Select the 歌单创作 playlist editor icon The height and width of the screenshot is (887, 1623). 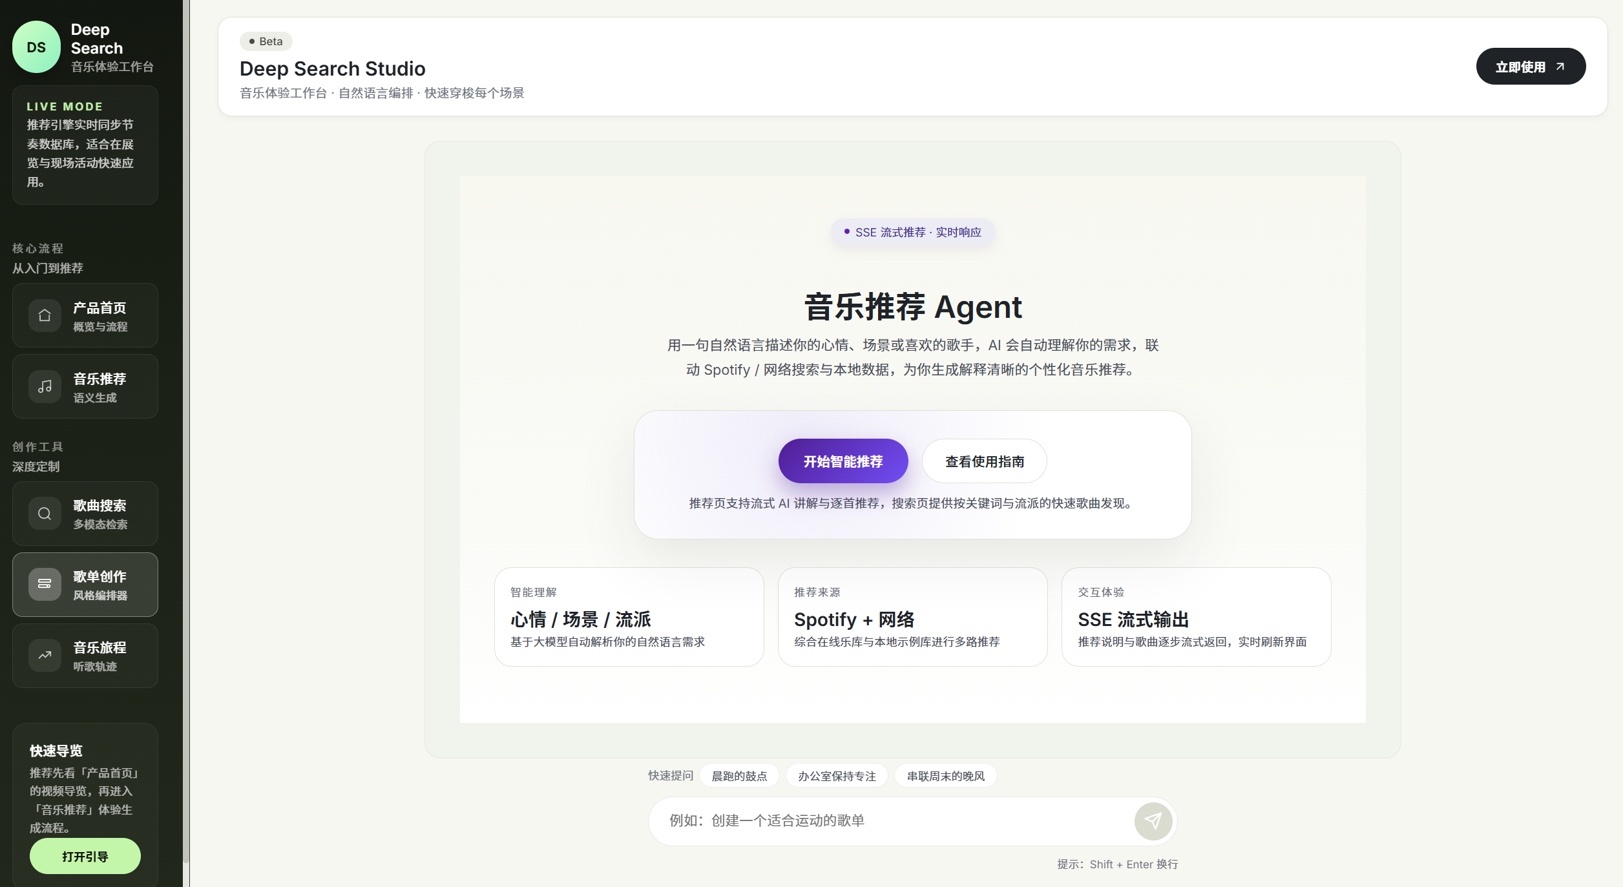(45, 584)
